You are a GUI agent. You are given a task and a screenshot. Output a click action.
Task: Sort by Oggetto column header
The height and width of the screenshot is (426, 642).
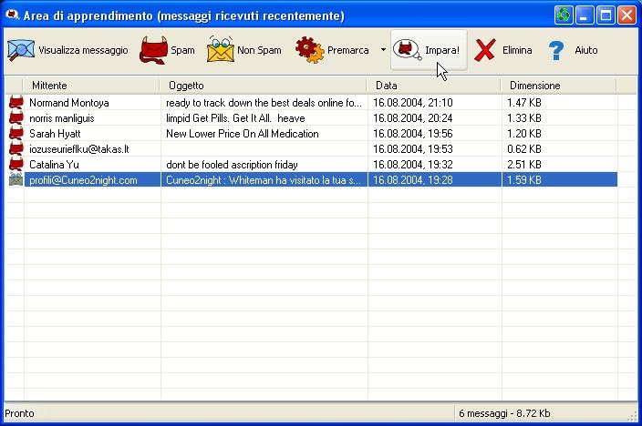(x=264, y=86)
